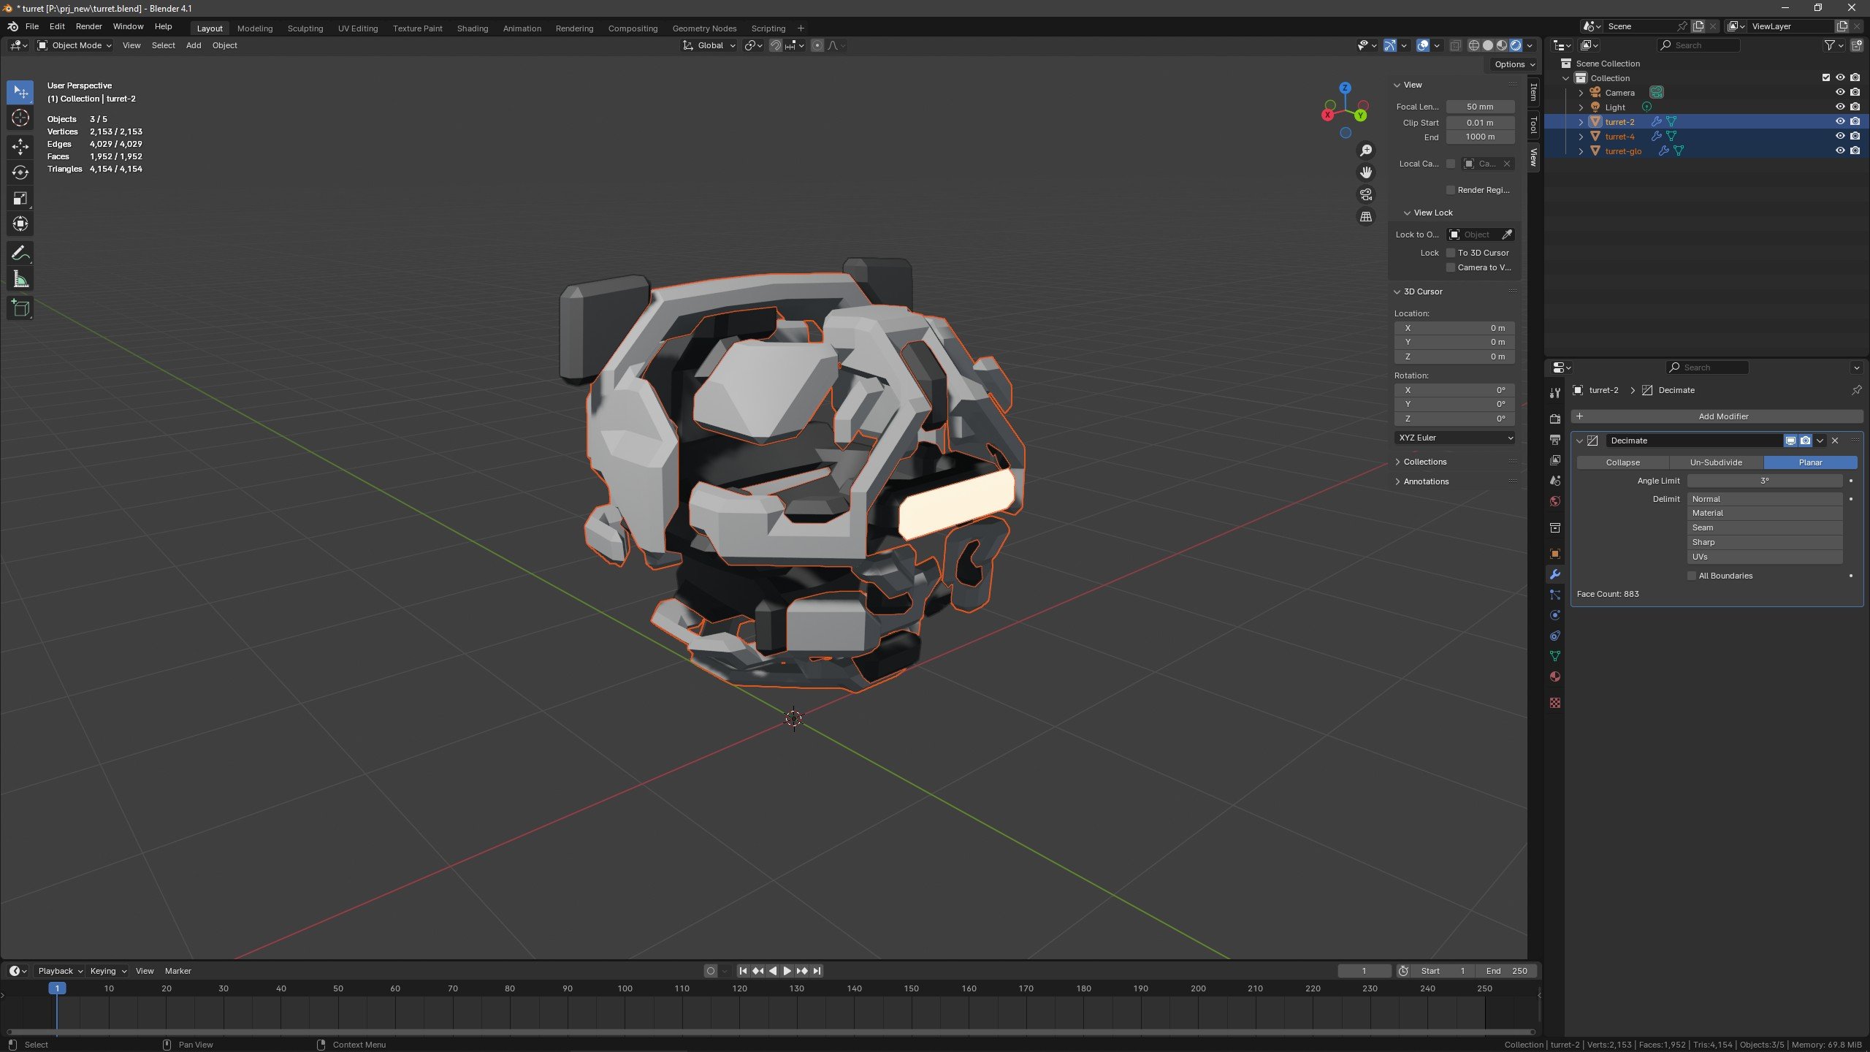Remove the Decimate modifier with X
1870x1052 pixels.
click(x=1835, y=441)
